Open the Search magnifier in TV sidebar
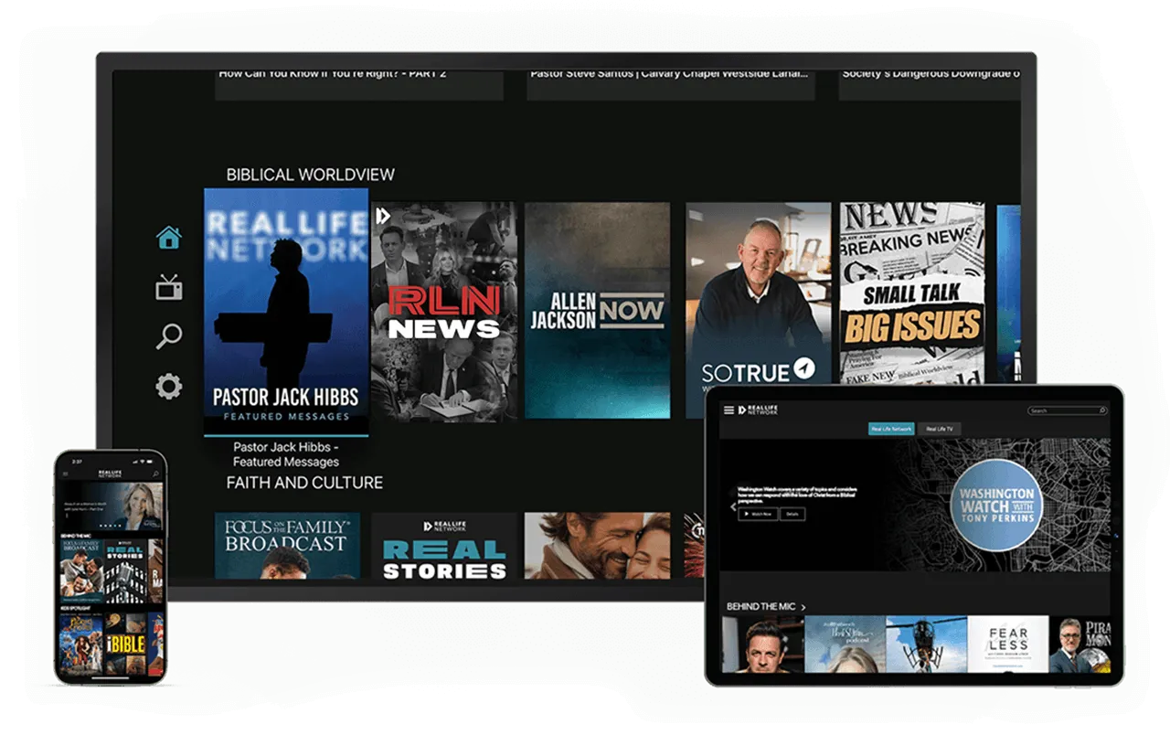Screen dimensions: 1170x735 (169, 336)
